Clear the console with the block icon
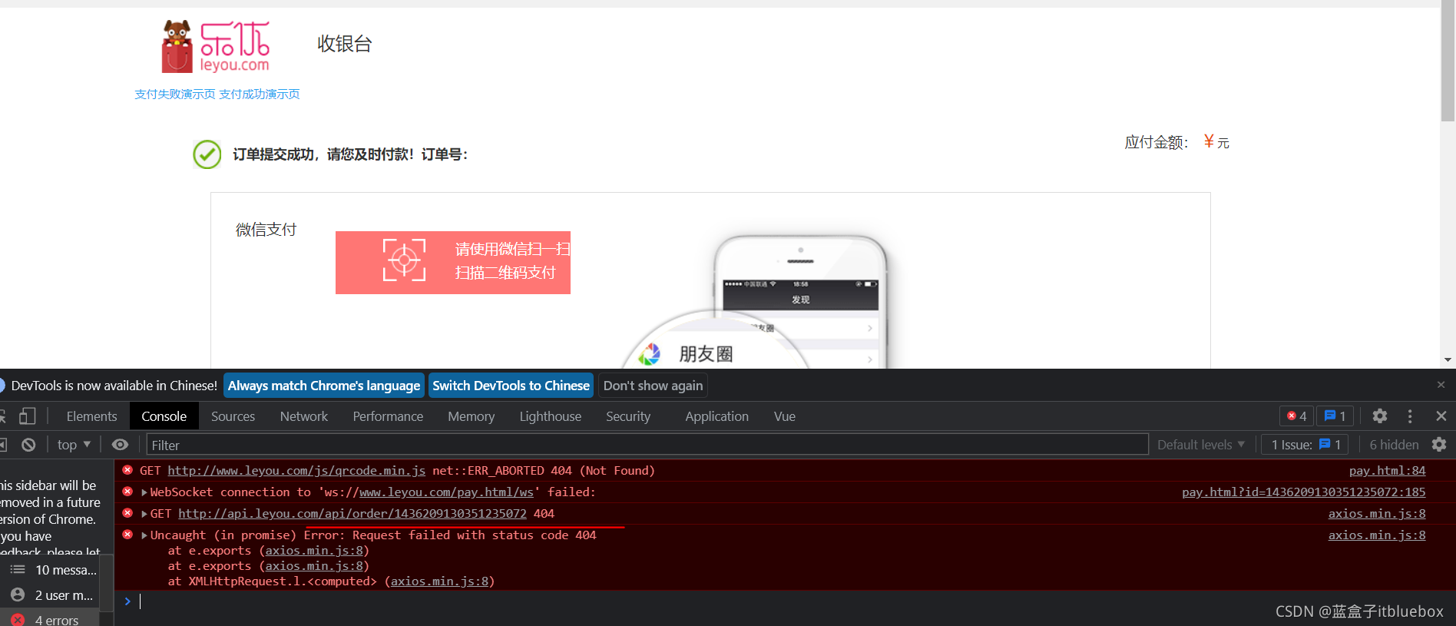The image size is (1456, 626). [x=28, y=445]
